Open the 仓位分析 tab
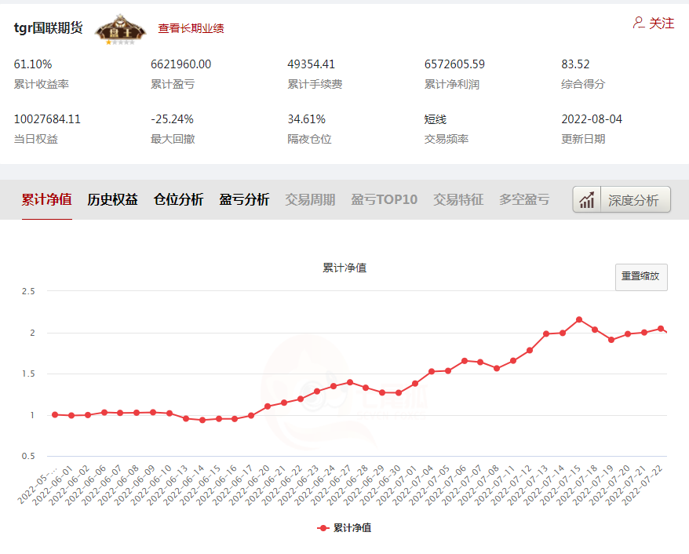Image resolution: width=689 pixels, height=554 pixels. pyautogui.click(x=178, y=199)
